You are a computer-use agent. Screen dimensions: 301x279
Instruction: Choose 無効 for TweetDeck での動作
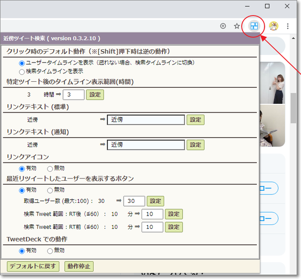tap(50, 251)
